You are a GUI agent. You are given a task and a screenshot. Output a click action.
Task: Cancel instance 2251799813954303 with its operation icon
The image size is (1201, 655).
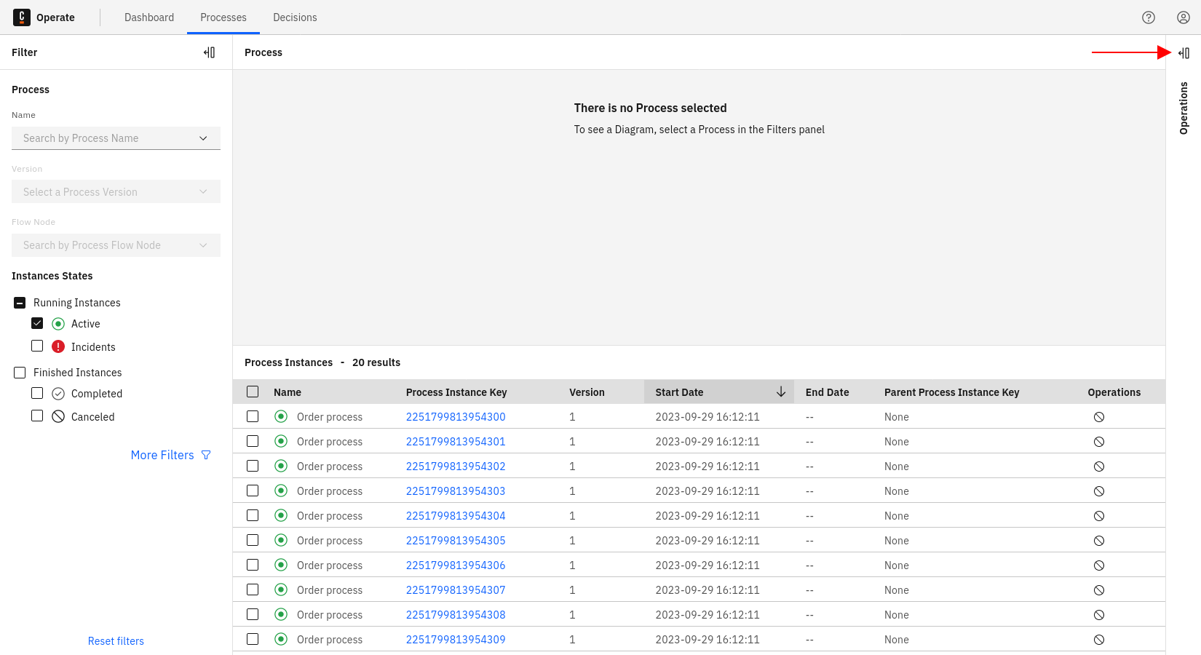click(x=1099, y=491)
